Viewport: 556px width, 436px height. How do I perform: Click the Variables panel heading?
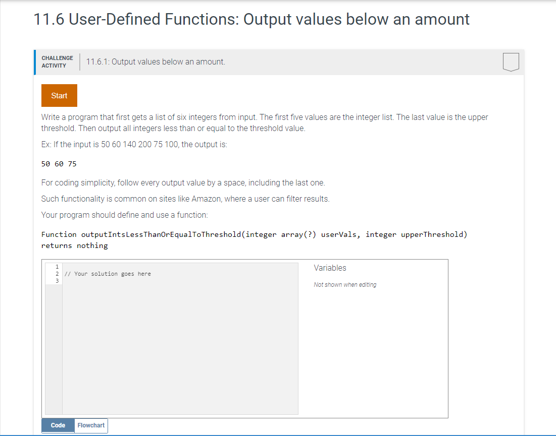pos(330,268)
